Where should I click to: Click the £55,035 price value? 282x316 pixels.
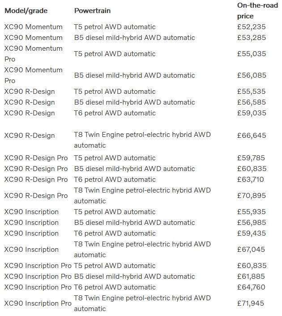pyautogui.click(x=251, y=54)
